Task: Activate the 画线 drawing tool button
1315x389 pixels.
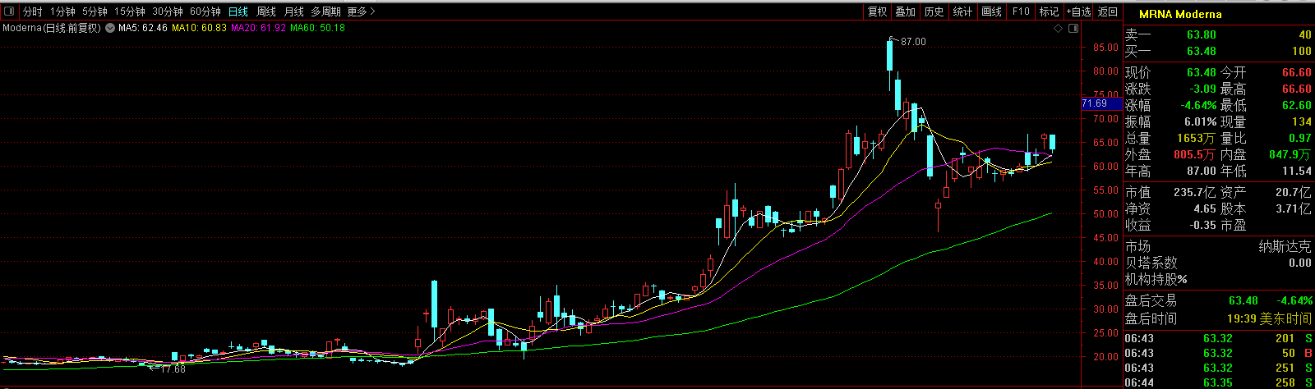Action: [992, 11]
